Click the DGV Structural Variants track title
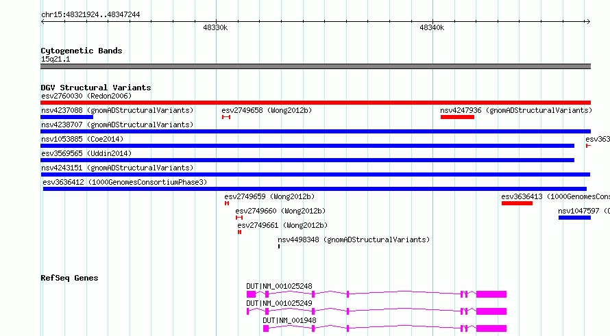The height and width of the screenshot is (336, 610). [x=96, y=88]
